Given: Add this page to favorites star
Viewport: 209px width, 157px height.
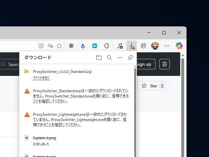Looking at the screenshot, I should tap(59, 46).
